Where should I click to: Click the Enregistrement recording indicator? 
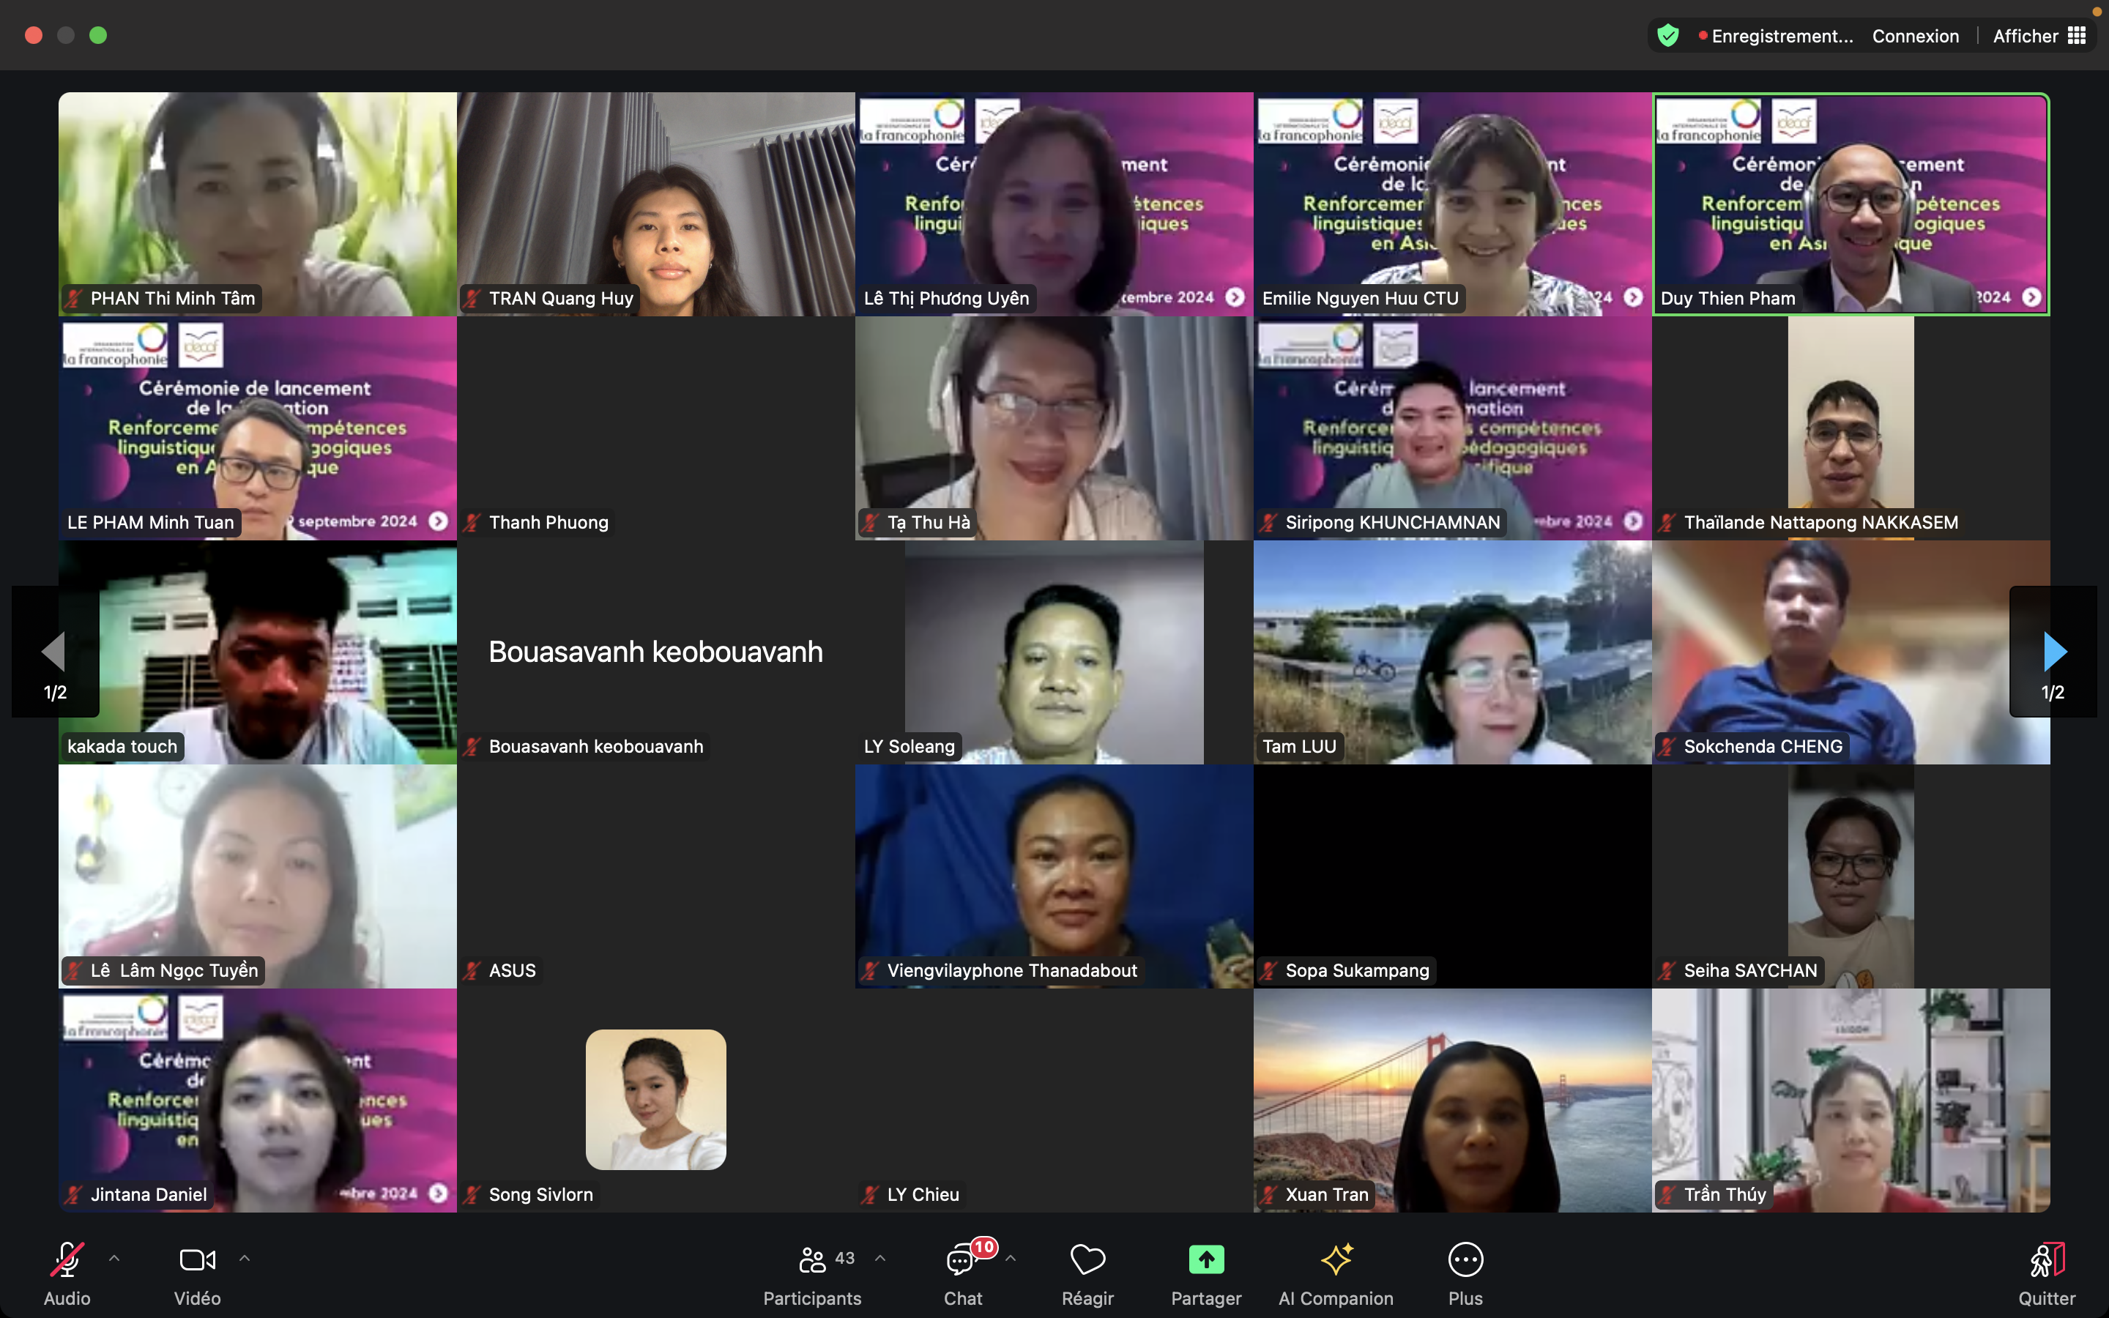1778,36
